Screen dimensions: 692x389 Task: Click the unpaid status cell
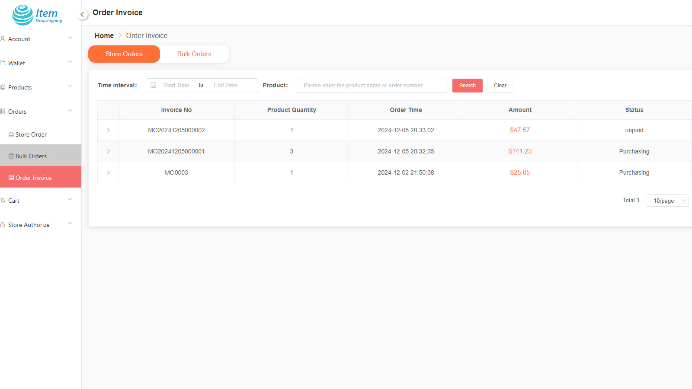pos(634,130)
